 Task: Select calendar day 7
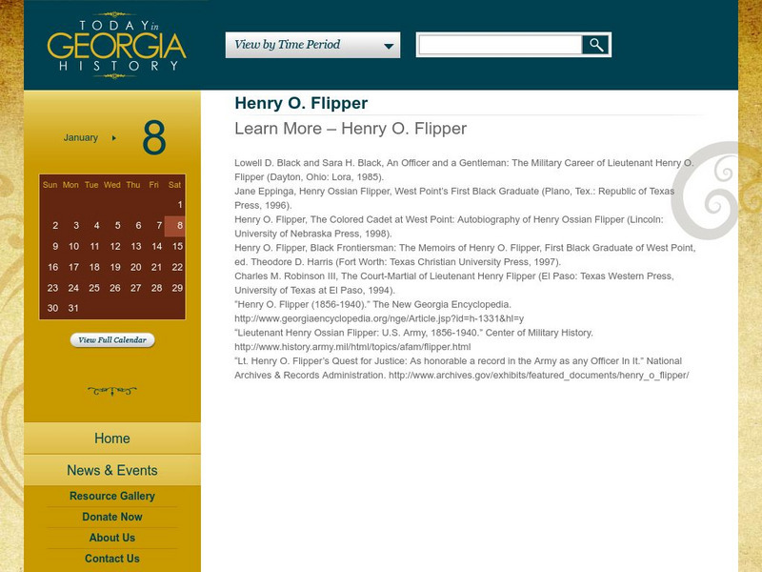point(159,226)
